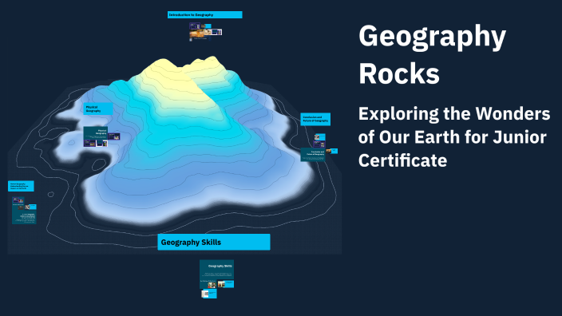Open the Geography Skills topic label
562x316 pixels.
coord(214,243)
